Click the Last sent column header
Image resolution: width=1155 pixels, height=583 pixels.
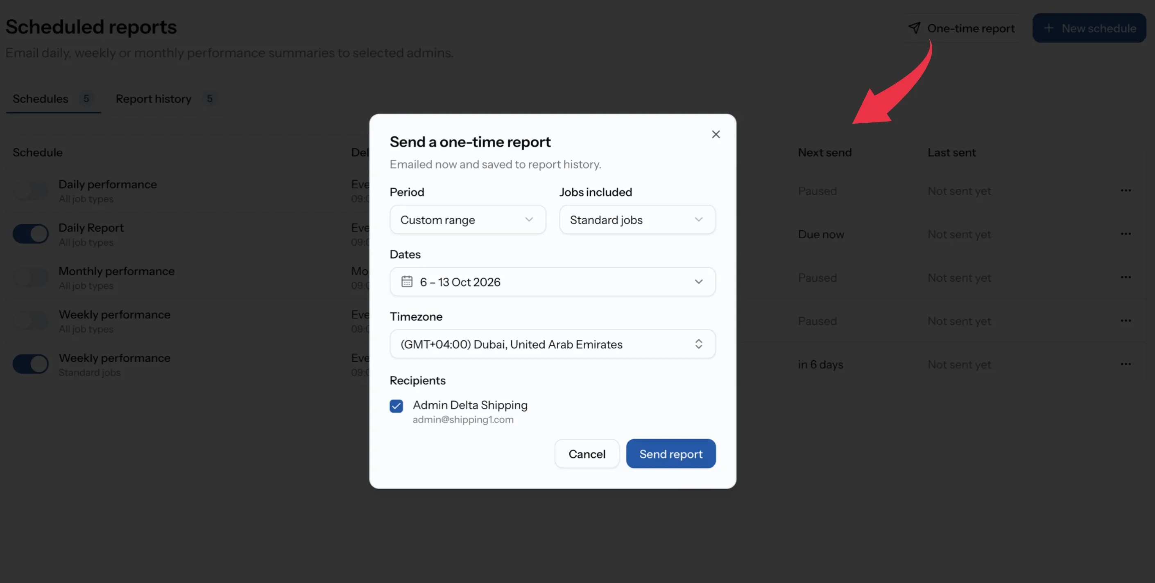tap(951, 152)
